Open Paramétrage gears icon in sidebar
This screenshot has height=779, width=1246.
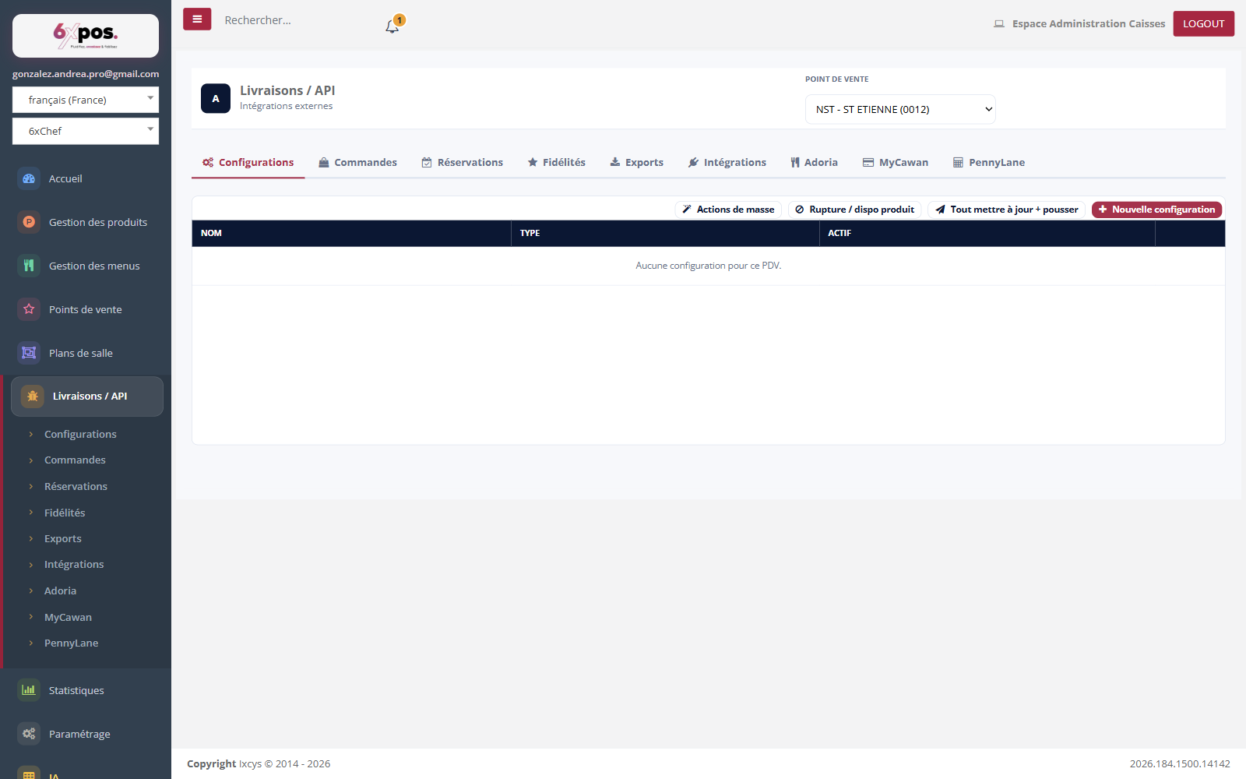coord(29,734)
